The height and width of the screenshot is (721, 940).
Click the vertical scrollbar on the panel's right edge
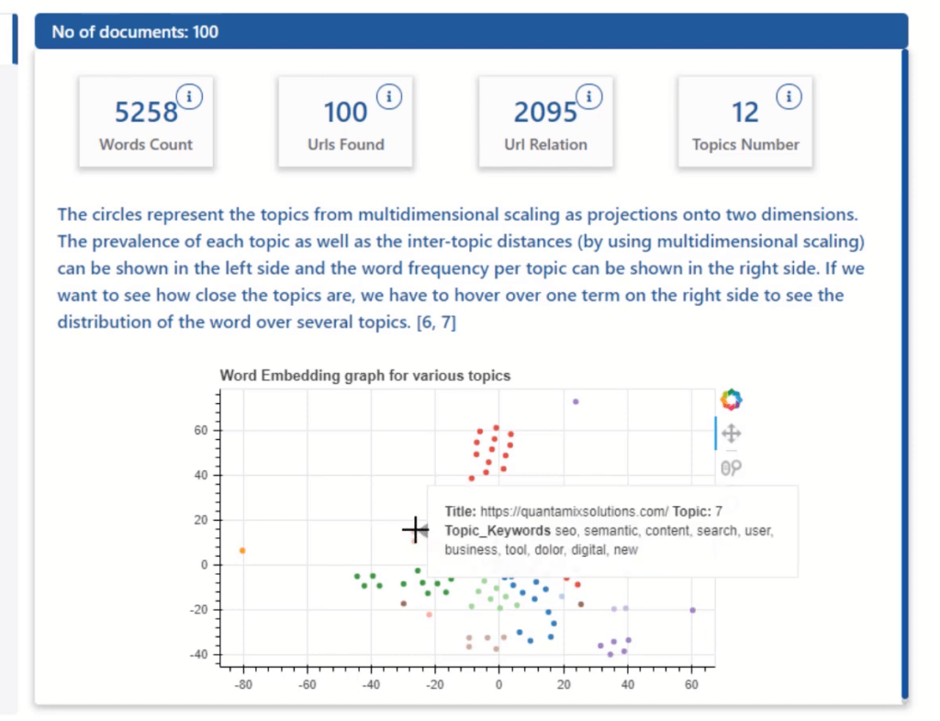coord(904,375)
